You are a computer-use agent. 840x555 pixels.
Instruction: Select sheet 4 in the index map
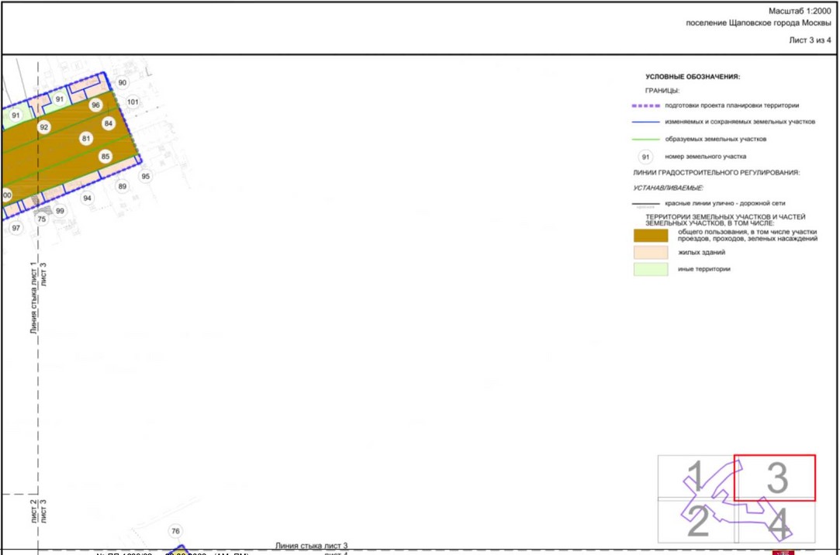pyautogui.click(x=776, y=522)
